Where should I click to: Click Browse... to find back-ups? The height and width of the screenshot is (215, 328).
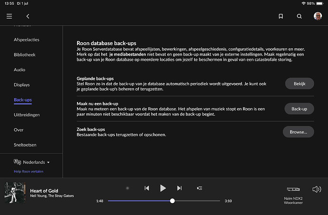(x=299, y=132)
